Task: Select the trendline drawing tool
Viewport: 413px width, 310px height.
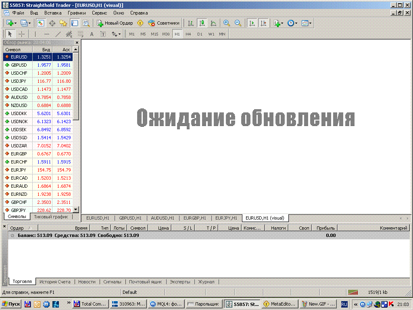Action: pyautogui.click(x=58, y=34)
